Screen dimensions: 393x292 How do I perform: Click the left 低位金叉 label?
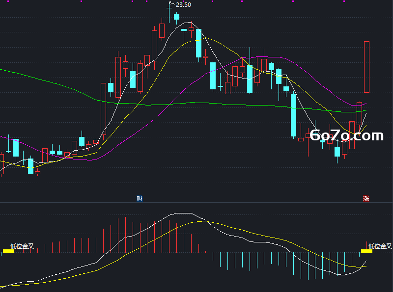click(22, 246)
